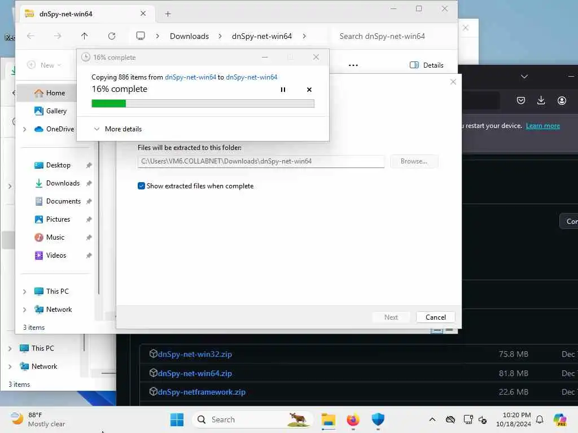
Task: Open Downloads in quick access
Action: point(57,183)
